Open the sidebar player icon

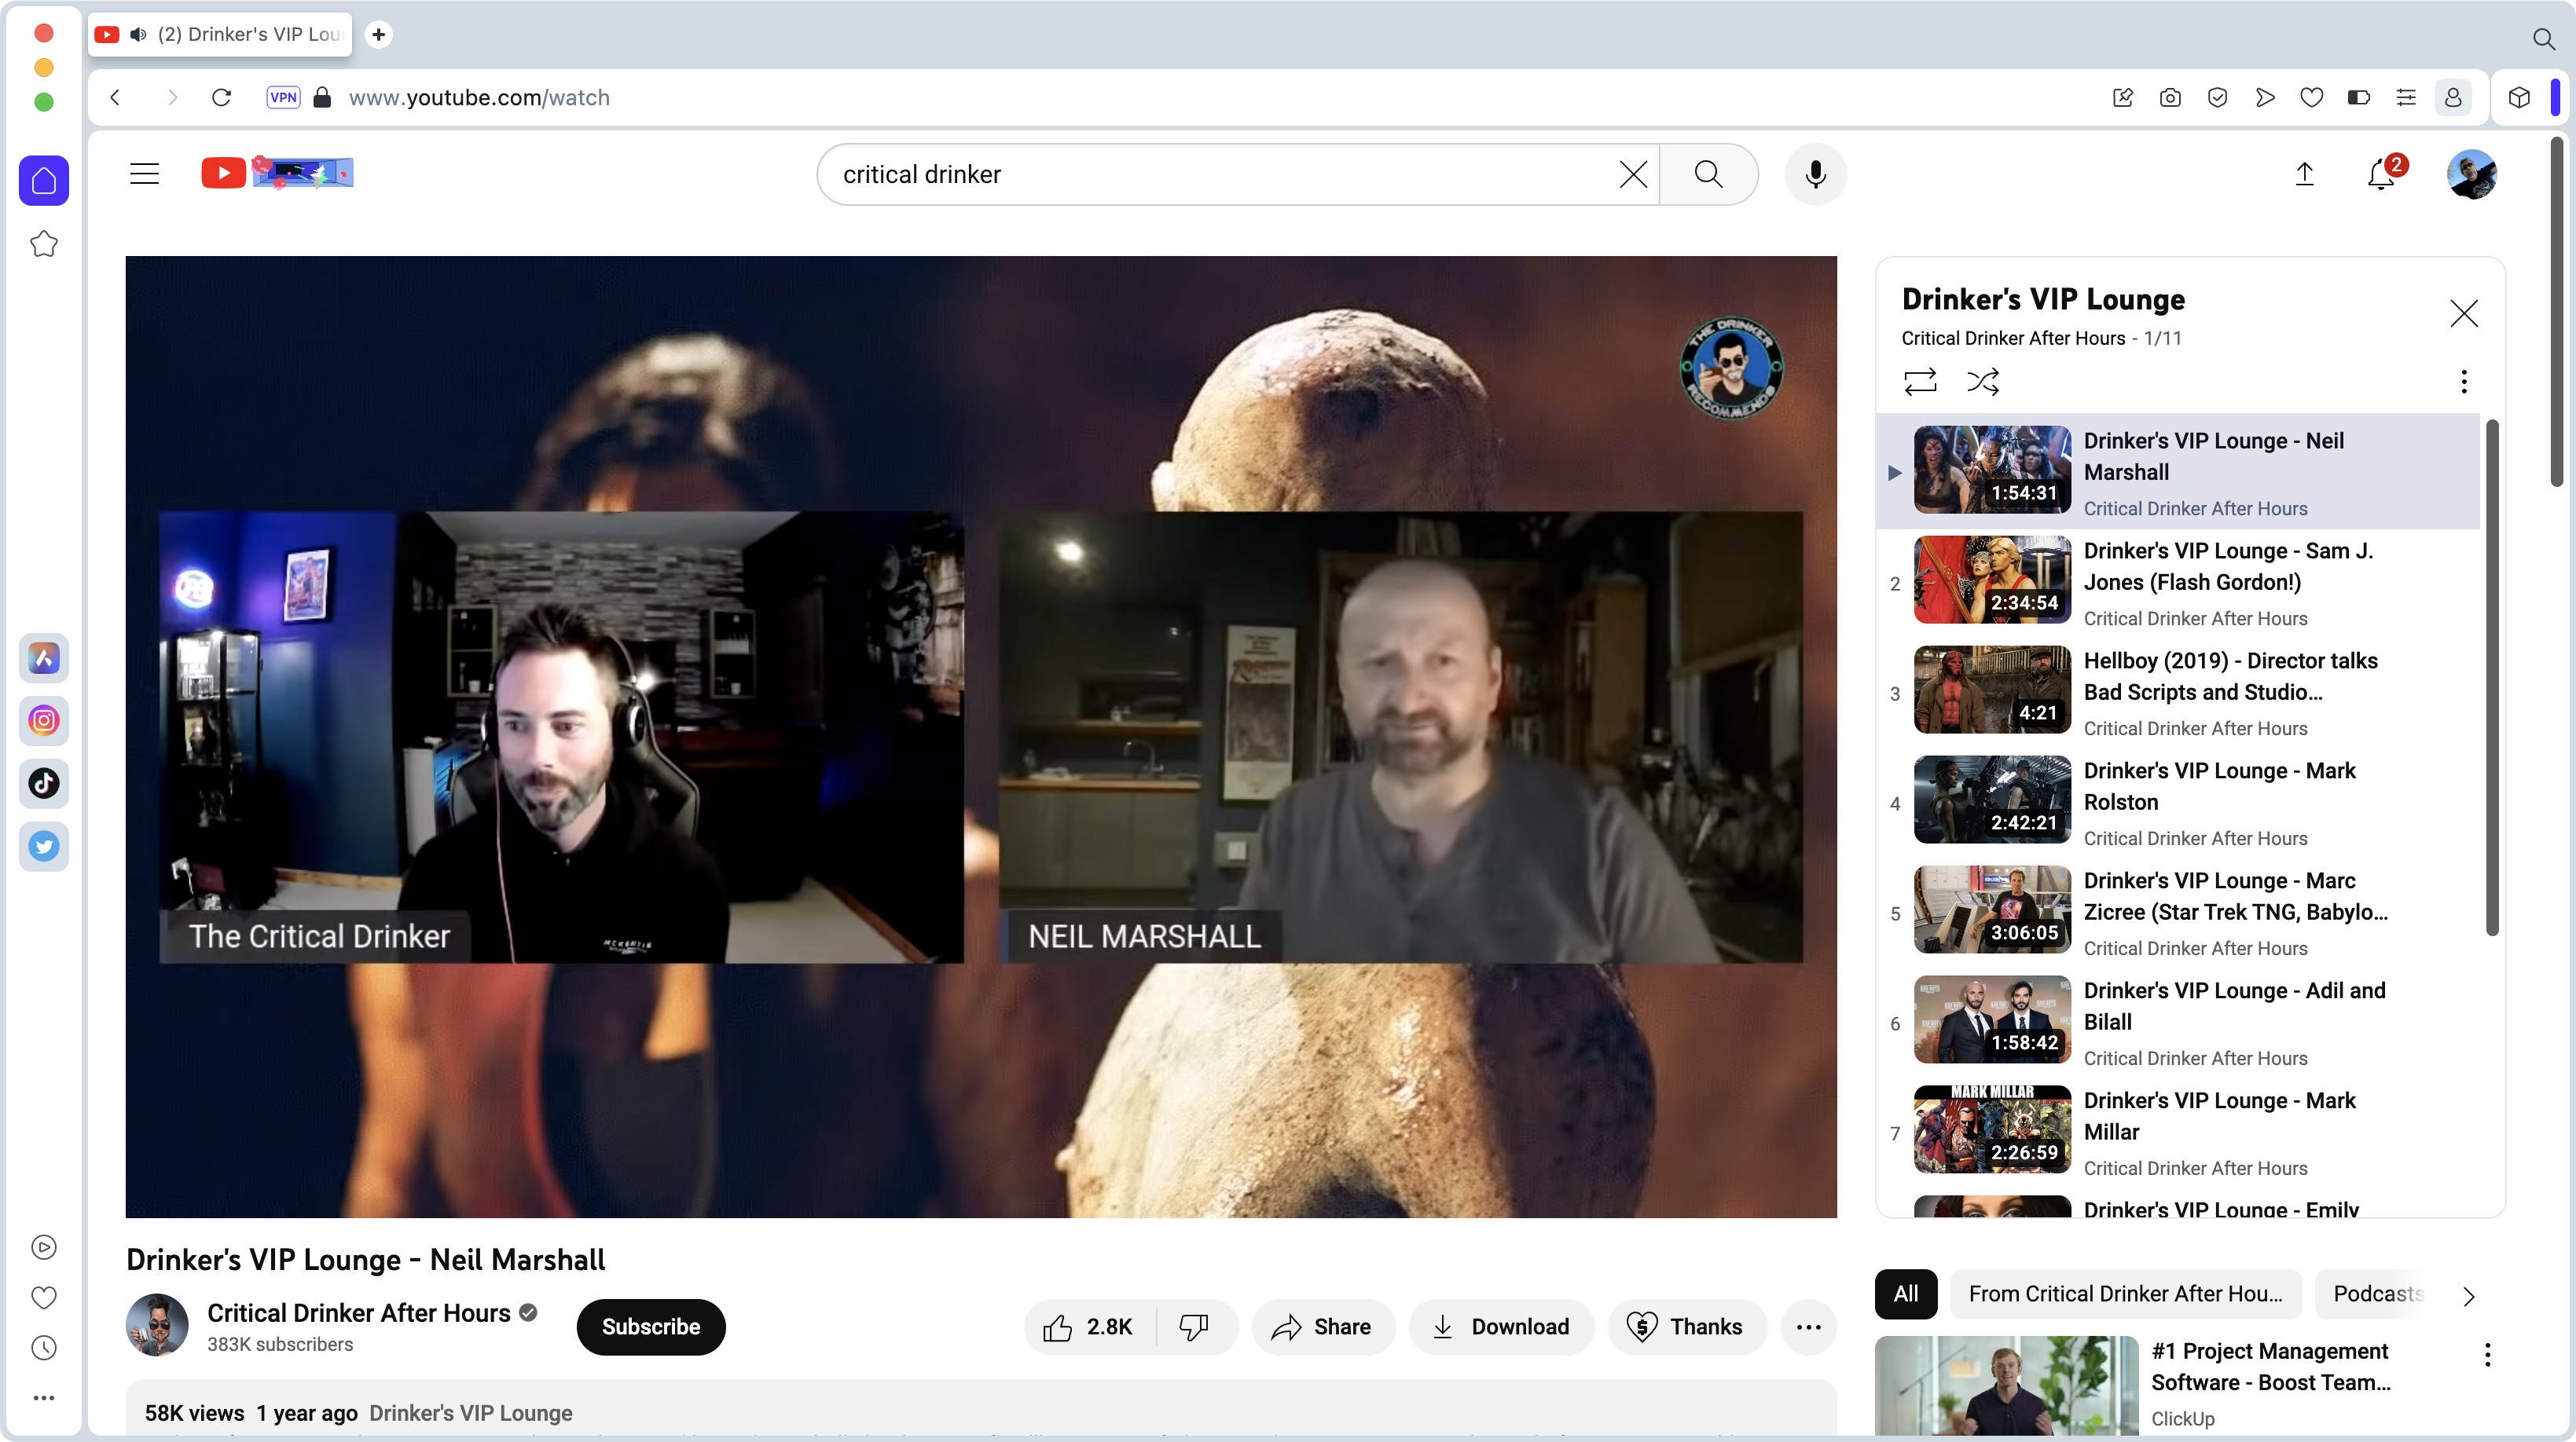tap(44, 1247)
